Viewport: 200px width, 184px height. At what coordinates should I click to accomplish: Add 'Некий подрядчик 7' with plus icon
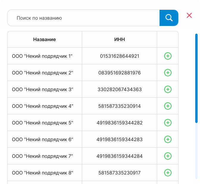coord(168,156)
